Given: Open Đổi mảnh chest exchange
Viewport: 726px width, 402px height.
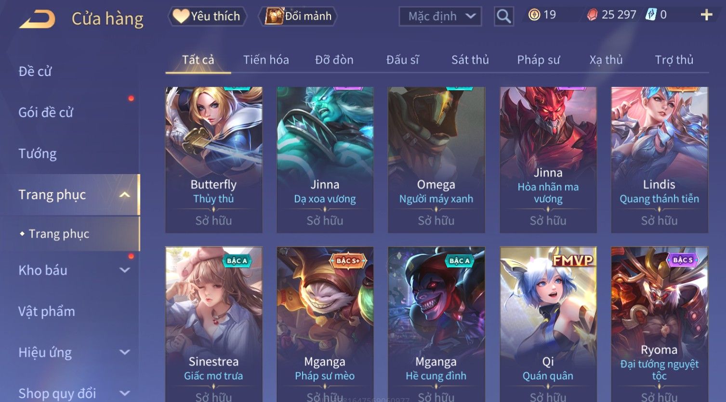Looking at the screenshot, I should (298, 16).
